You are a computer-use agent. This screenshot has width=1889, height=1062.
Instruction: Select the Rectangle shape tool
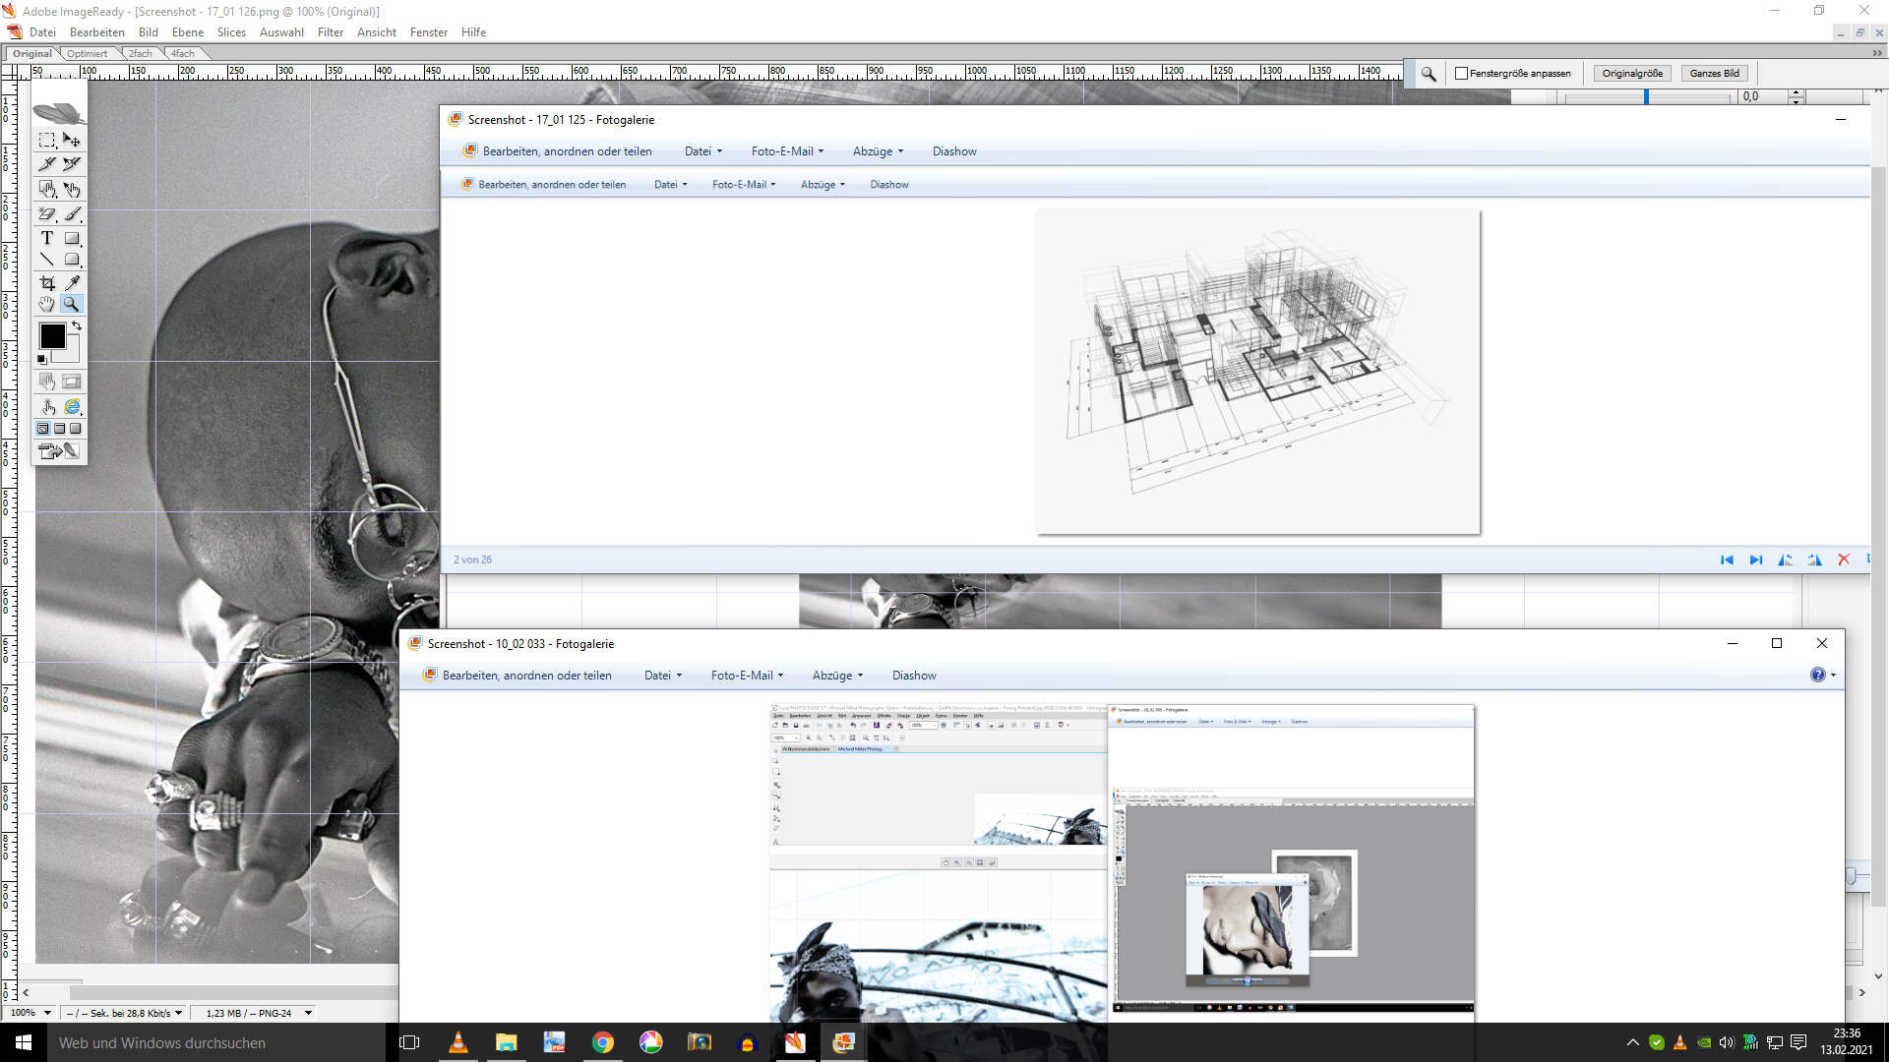pos(72,238)
